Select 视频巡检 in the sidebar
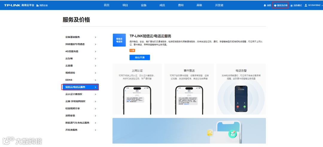The image size is (323, 147). 80,73
